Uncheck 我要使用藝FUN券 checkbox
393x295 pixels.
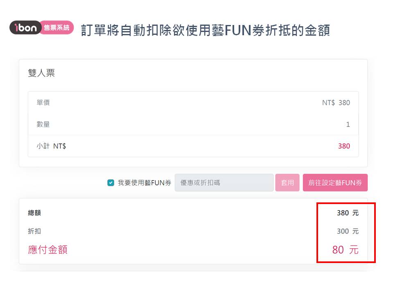click(x=111, y=183)
